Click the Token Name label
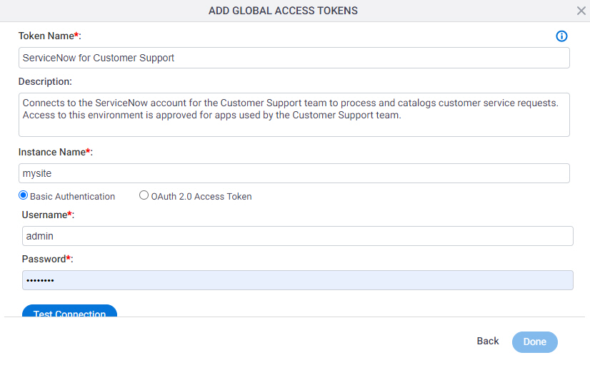Viewport: 590px width, 370px height. pos(50,36)
